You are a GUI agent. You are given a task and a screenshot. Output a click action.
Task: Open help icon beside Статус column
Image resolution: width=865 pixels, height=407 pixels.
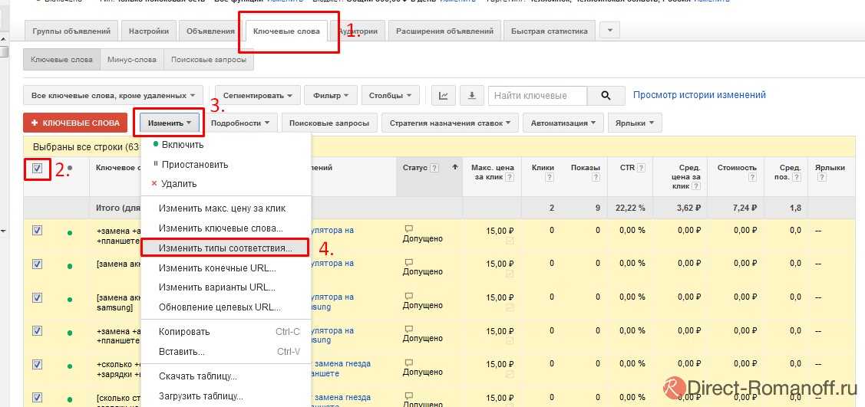pyautogui.click(x=434, y=168)
